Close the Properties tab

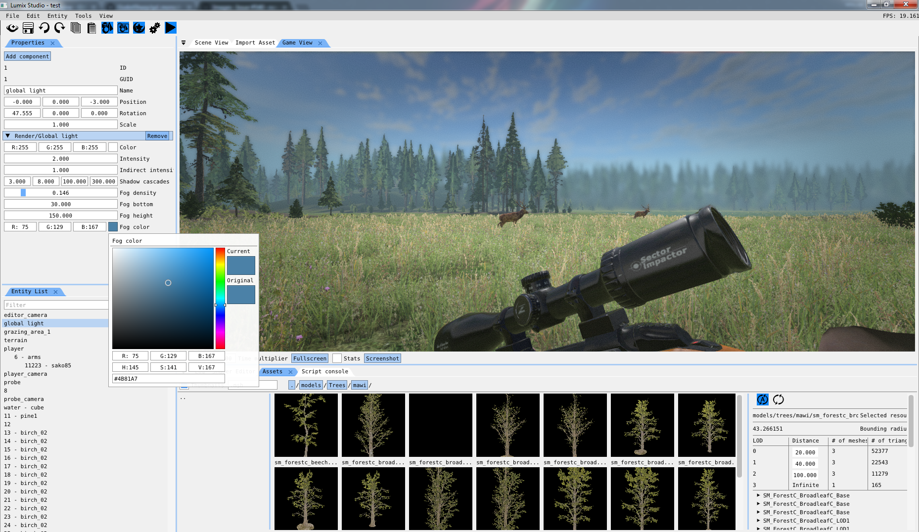[52, 43]
